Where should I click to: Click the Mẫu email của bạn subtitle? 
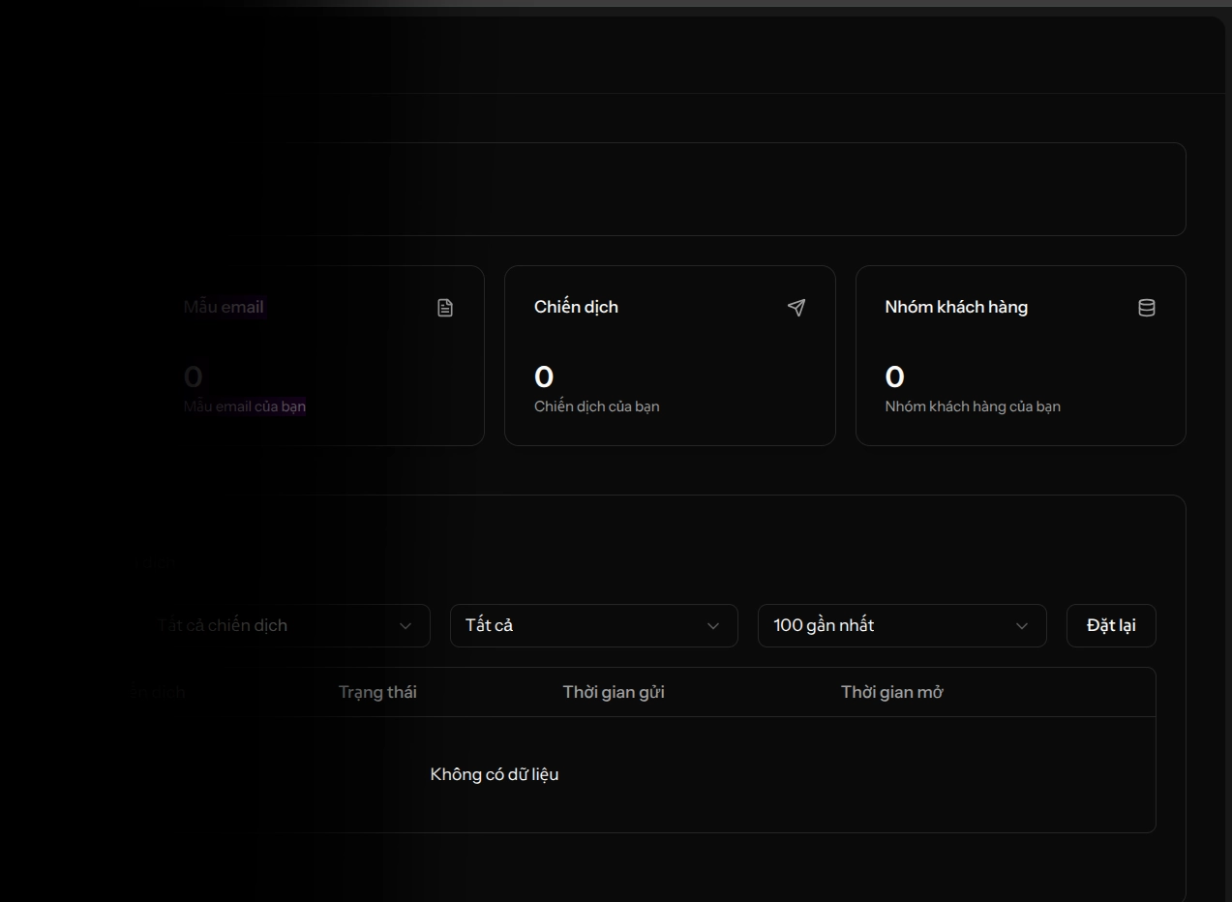[x=245, y=406]
